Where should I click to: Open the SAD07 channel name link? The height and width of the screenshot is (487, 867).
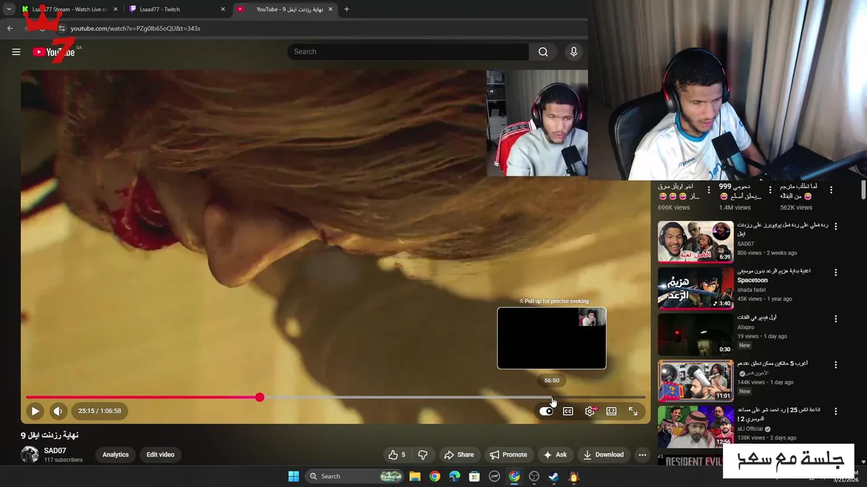point(55,450)
